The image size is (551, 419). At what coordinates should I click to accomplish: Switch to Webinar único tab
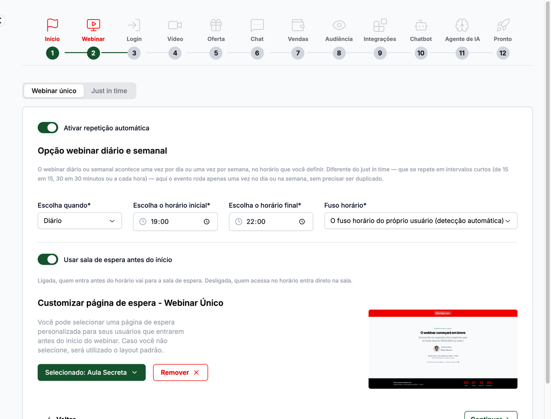click(54, 91)
